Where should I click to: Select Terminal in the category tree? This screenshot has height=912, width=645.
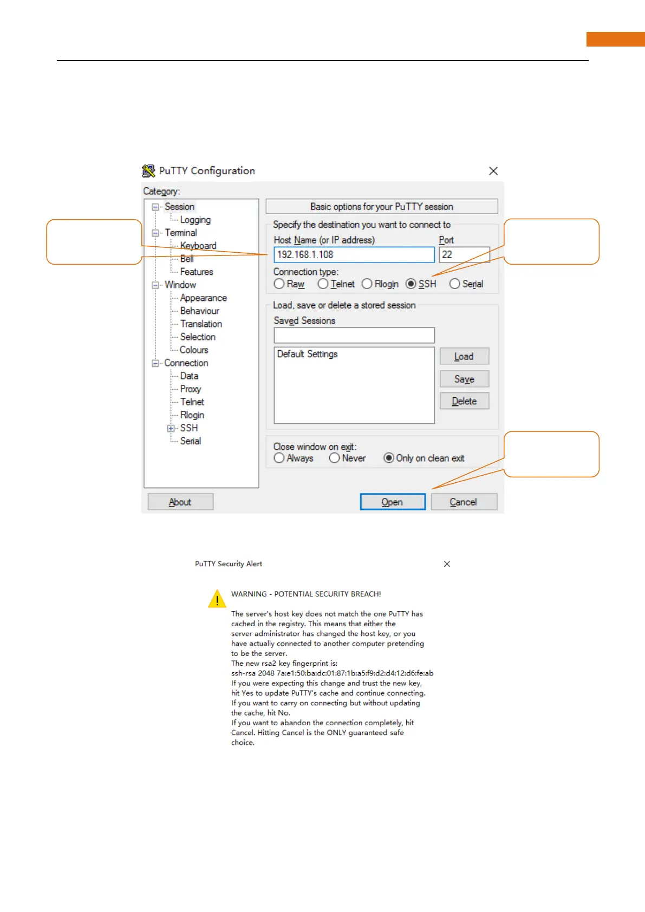[181, 233]
